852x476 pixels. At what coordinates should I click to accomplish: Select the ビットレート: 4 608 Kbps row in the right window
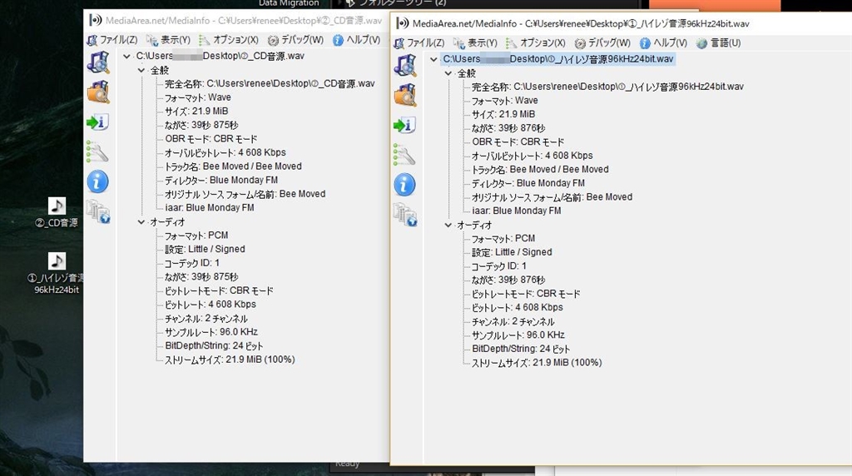click(x=518, y=308)
